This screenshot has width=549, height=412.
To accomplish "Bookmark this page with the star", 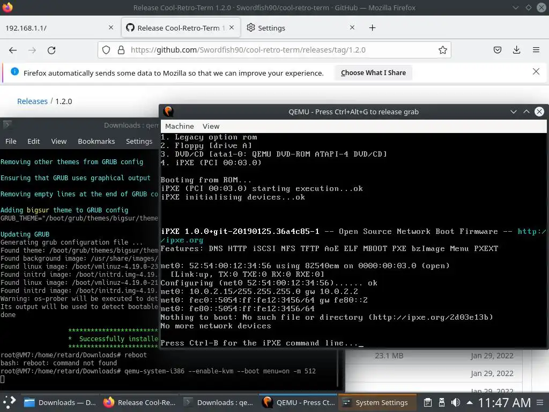I will (442, 50).
